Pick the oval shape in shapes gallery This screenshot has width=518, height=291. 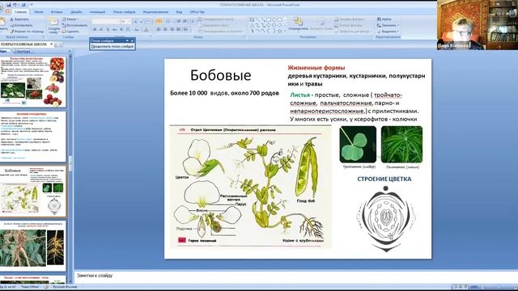(x=274, y=19)
